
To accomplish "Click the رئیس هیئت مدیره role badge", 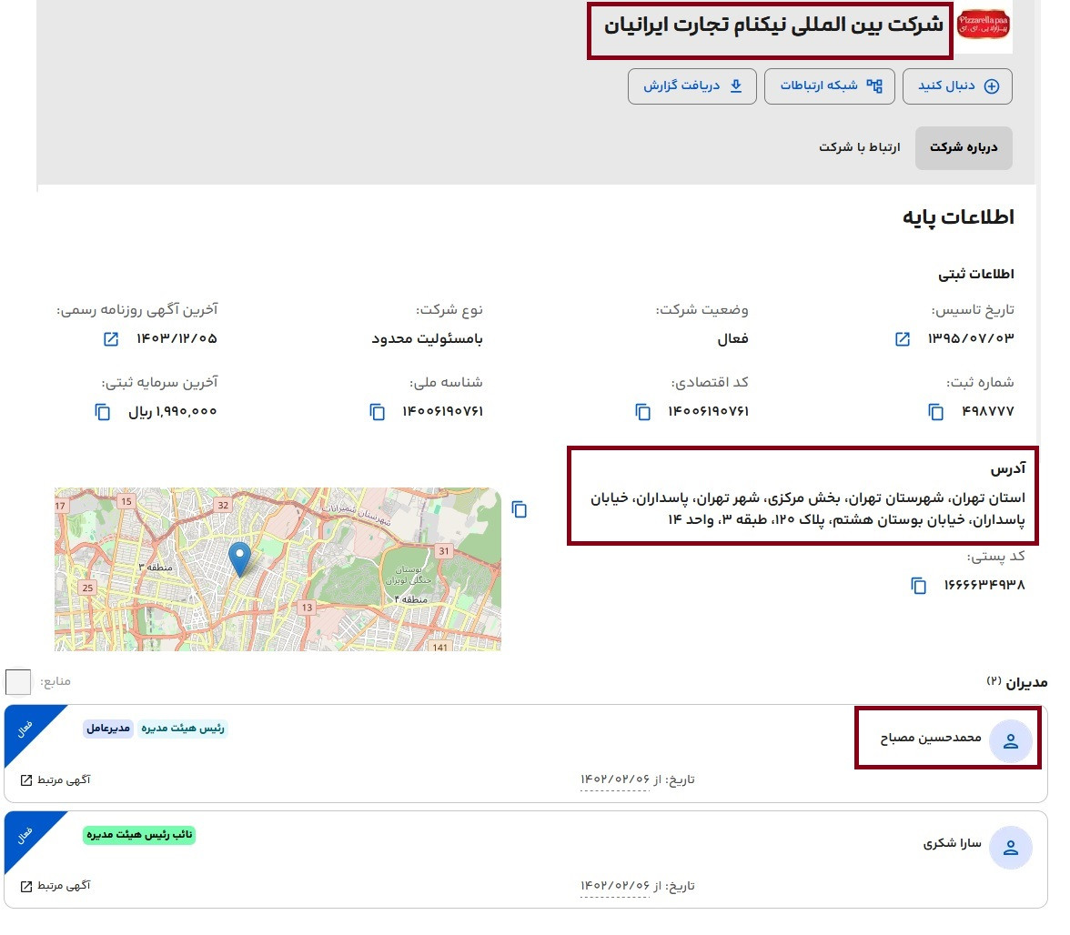I will coord(182,729).
